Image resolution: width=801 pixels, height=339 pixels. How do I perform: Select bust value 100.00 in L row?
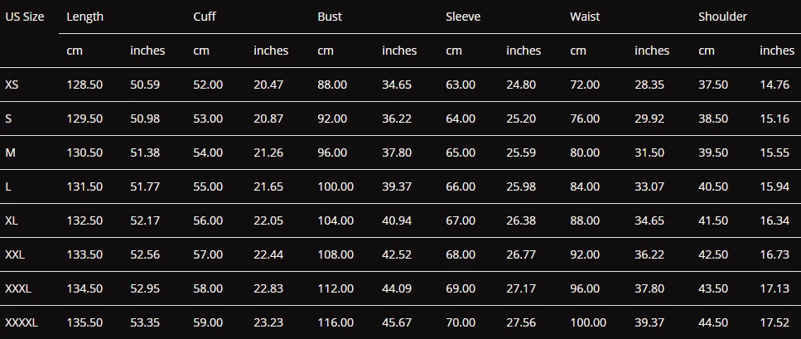335,186
